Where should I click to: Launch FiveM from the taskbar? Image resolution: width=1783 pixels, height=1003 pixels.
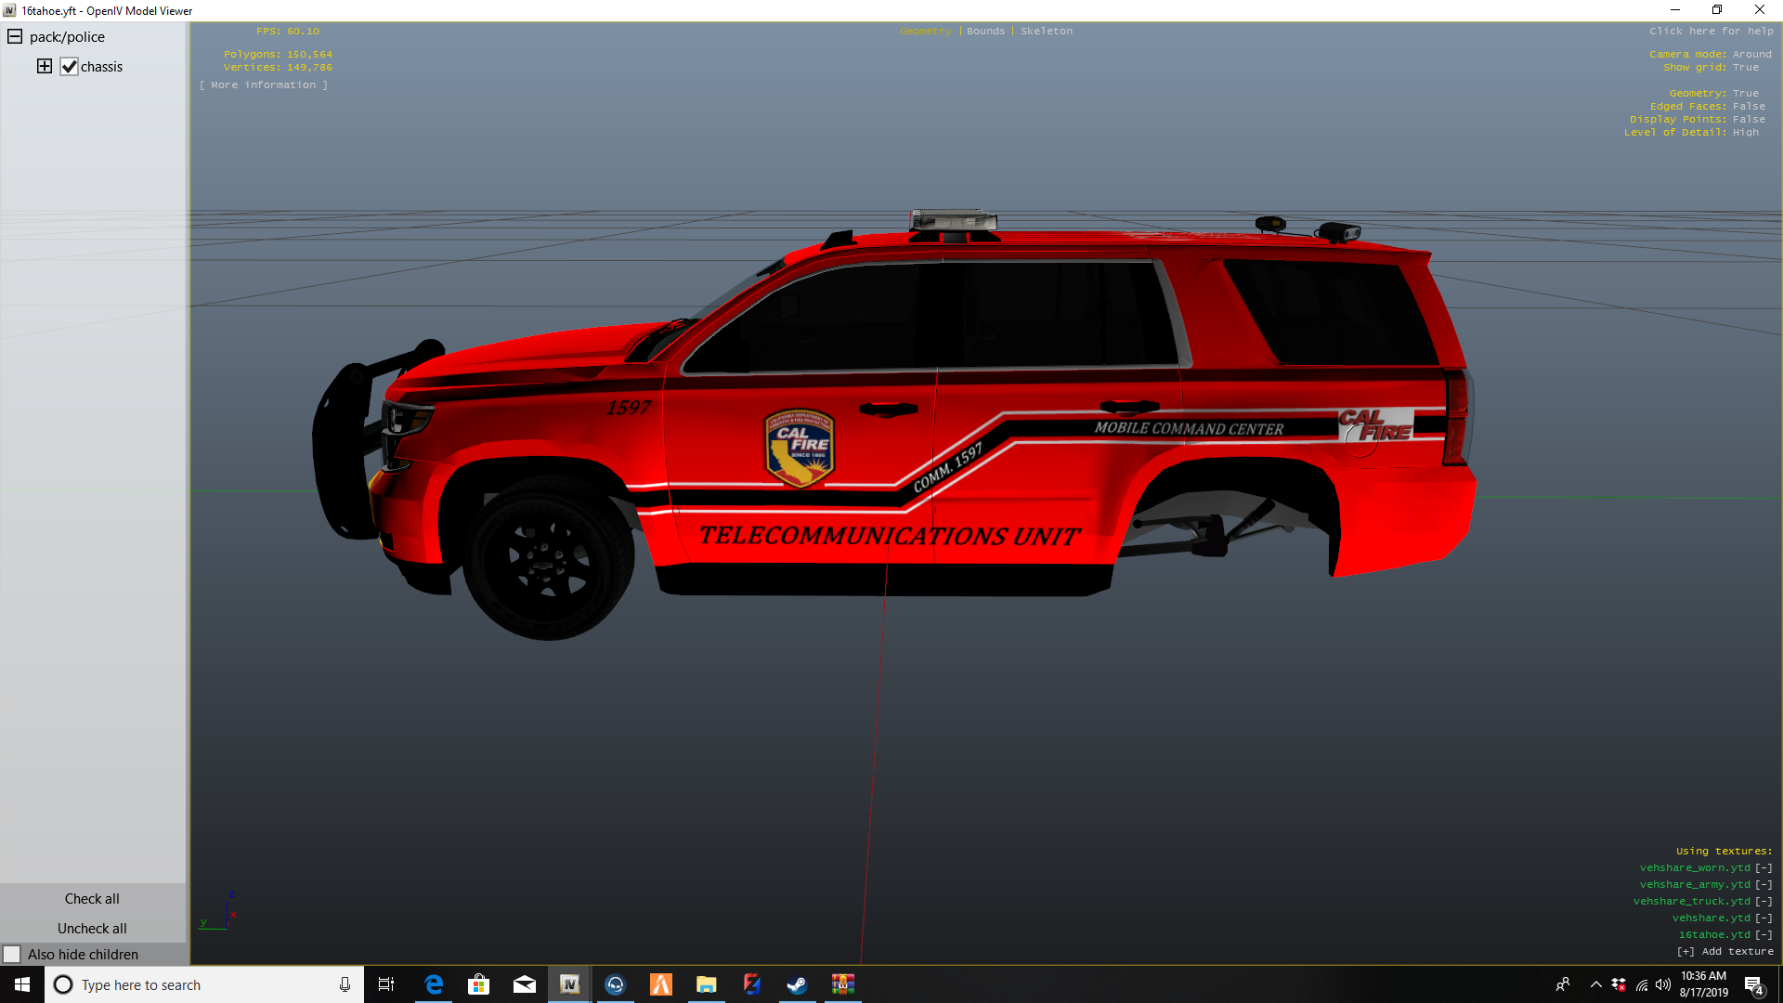pyautogui.click(x=660, y=984)
